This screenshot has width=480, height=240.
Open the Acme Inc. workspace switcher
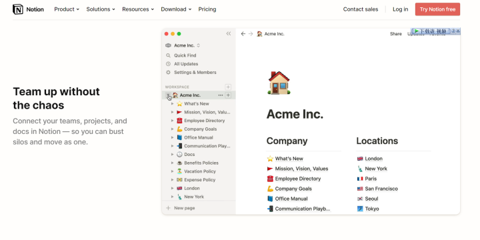[x=183, y=45]
